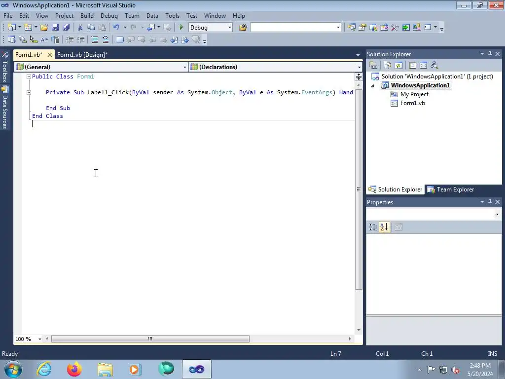Click the Increase Indent icon
This screenshot has height=379, width=505.
coord(80,39)
